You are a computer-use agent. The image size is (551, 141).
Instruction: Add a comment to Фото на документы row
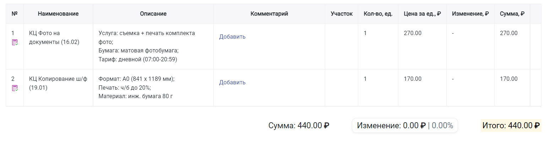click(x=232, y=36)
